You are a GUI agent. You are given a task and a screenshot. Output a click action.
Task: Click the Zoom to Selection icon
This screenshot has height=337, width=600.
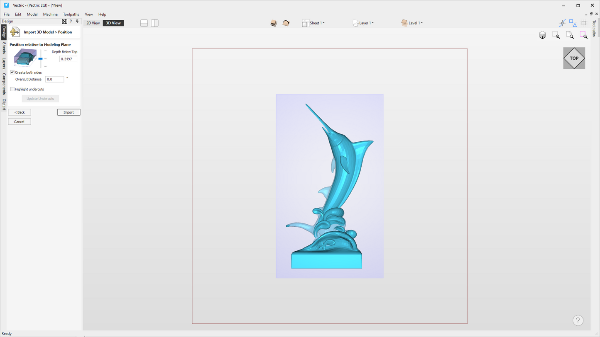[556, 35]
